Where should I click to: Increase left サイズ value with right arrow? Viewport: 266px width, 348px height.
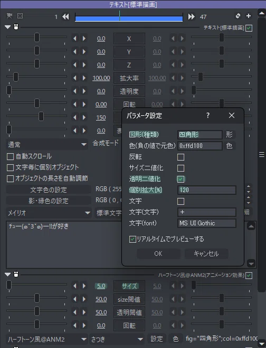84,286
